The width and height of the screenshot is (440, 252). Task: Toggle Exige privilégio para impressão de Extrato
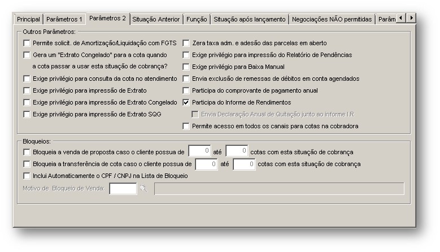pos(27,90)
